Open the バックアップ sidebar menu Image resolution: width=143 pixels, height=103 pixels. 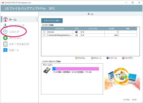pyautogui.click(x=17, y=25)
